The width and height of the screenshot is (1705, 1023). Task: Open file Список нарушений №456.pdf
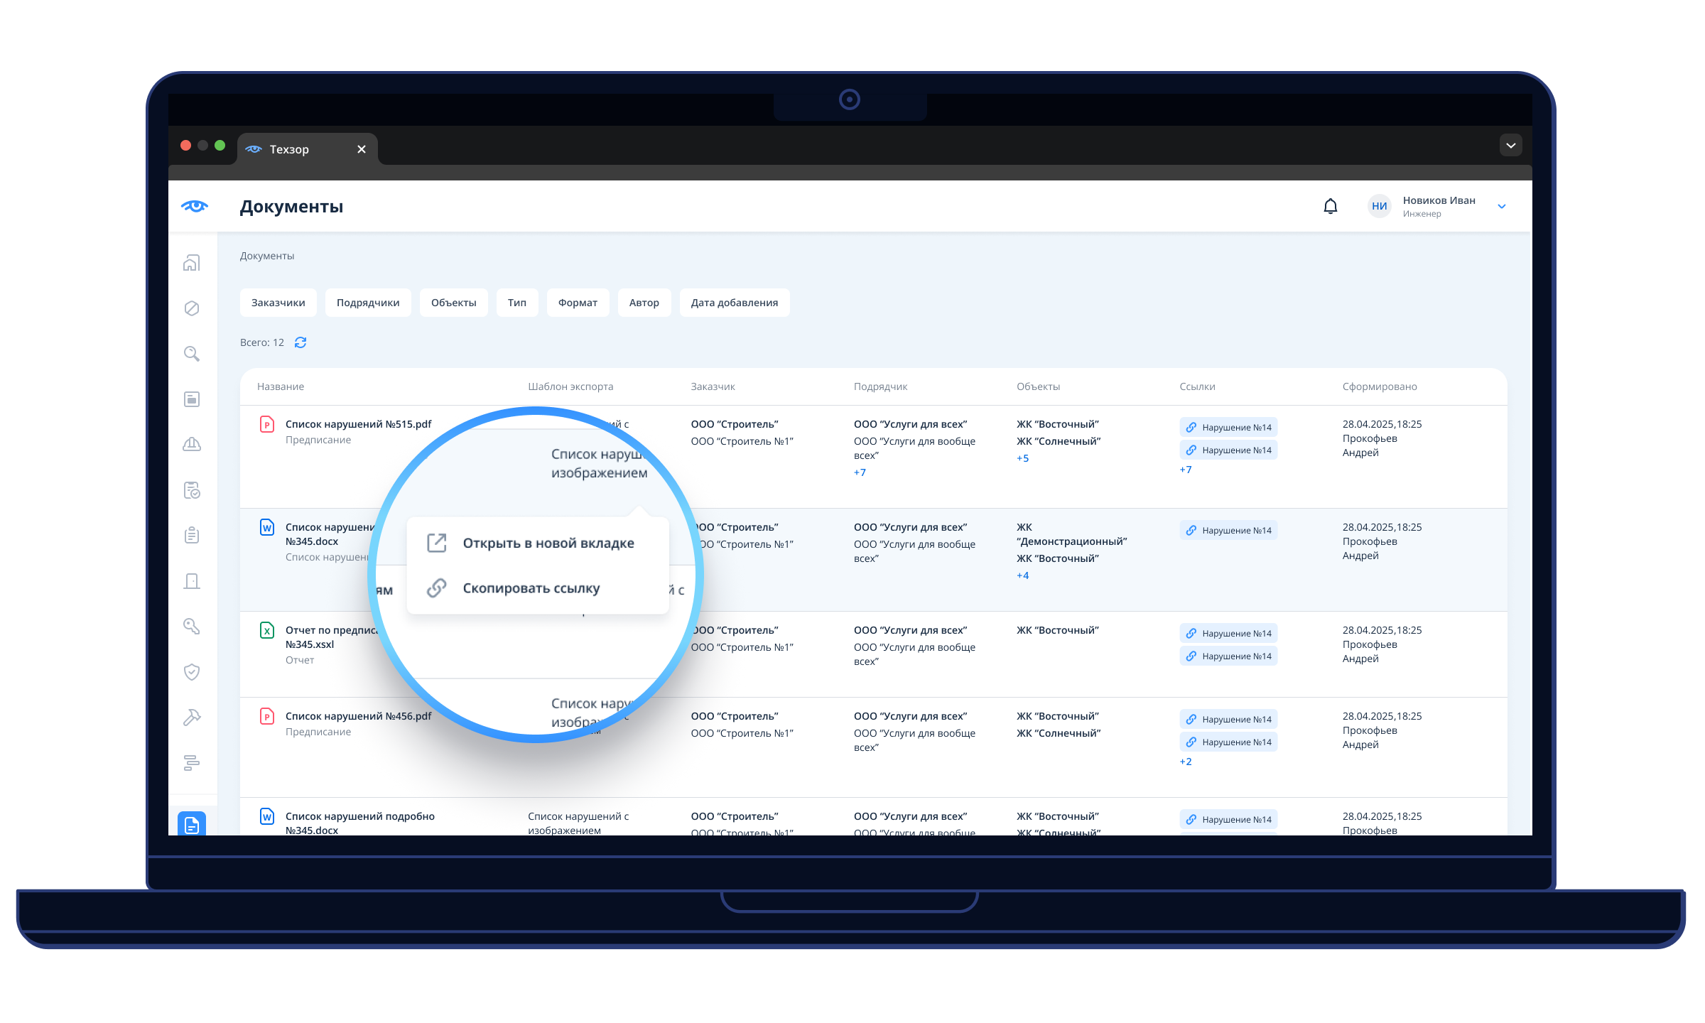tap(359, 716)
